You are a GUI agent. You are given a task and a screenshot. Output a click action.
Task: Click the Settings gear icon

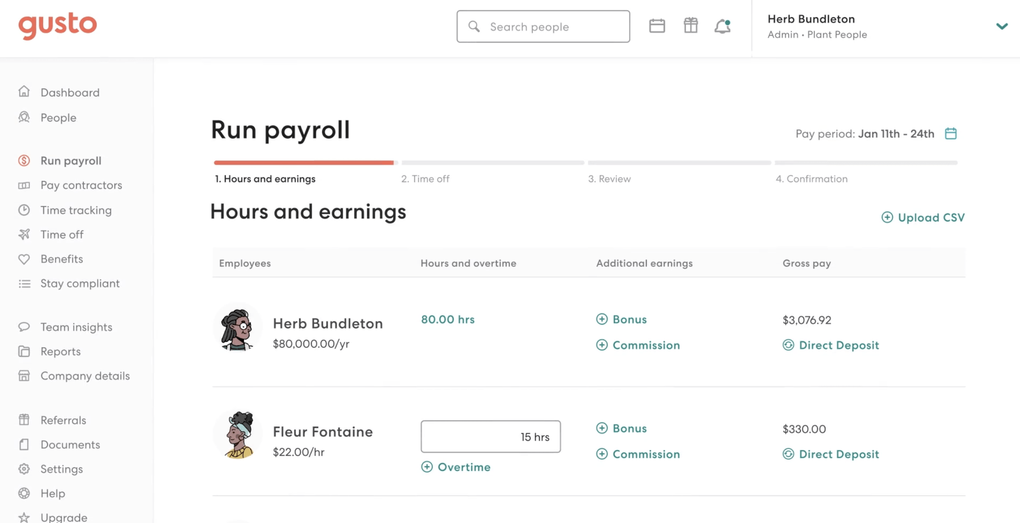point(24,469)
